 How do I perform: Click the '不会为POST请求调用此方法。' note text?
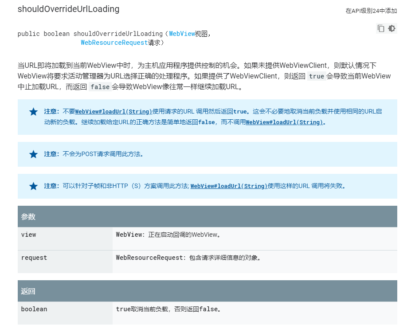coord(103,154)
